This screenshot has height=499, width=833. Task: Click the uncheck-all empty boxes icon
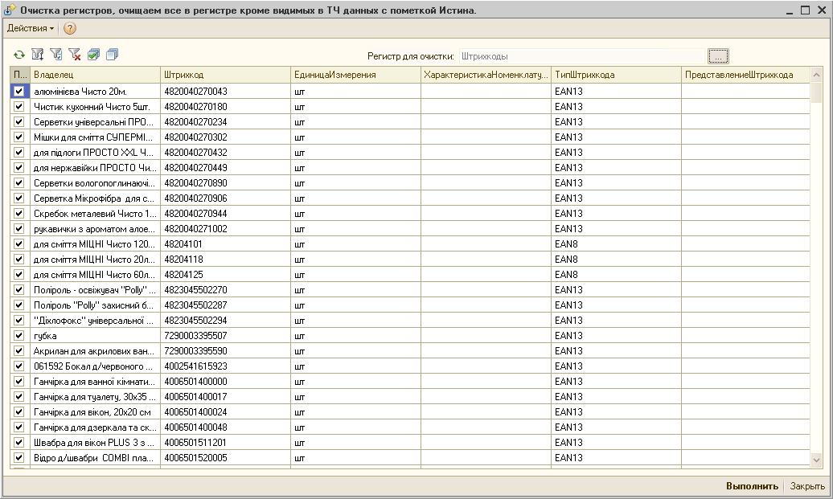pos(112,55)
